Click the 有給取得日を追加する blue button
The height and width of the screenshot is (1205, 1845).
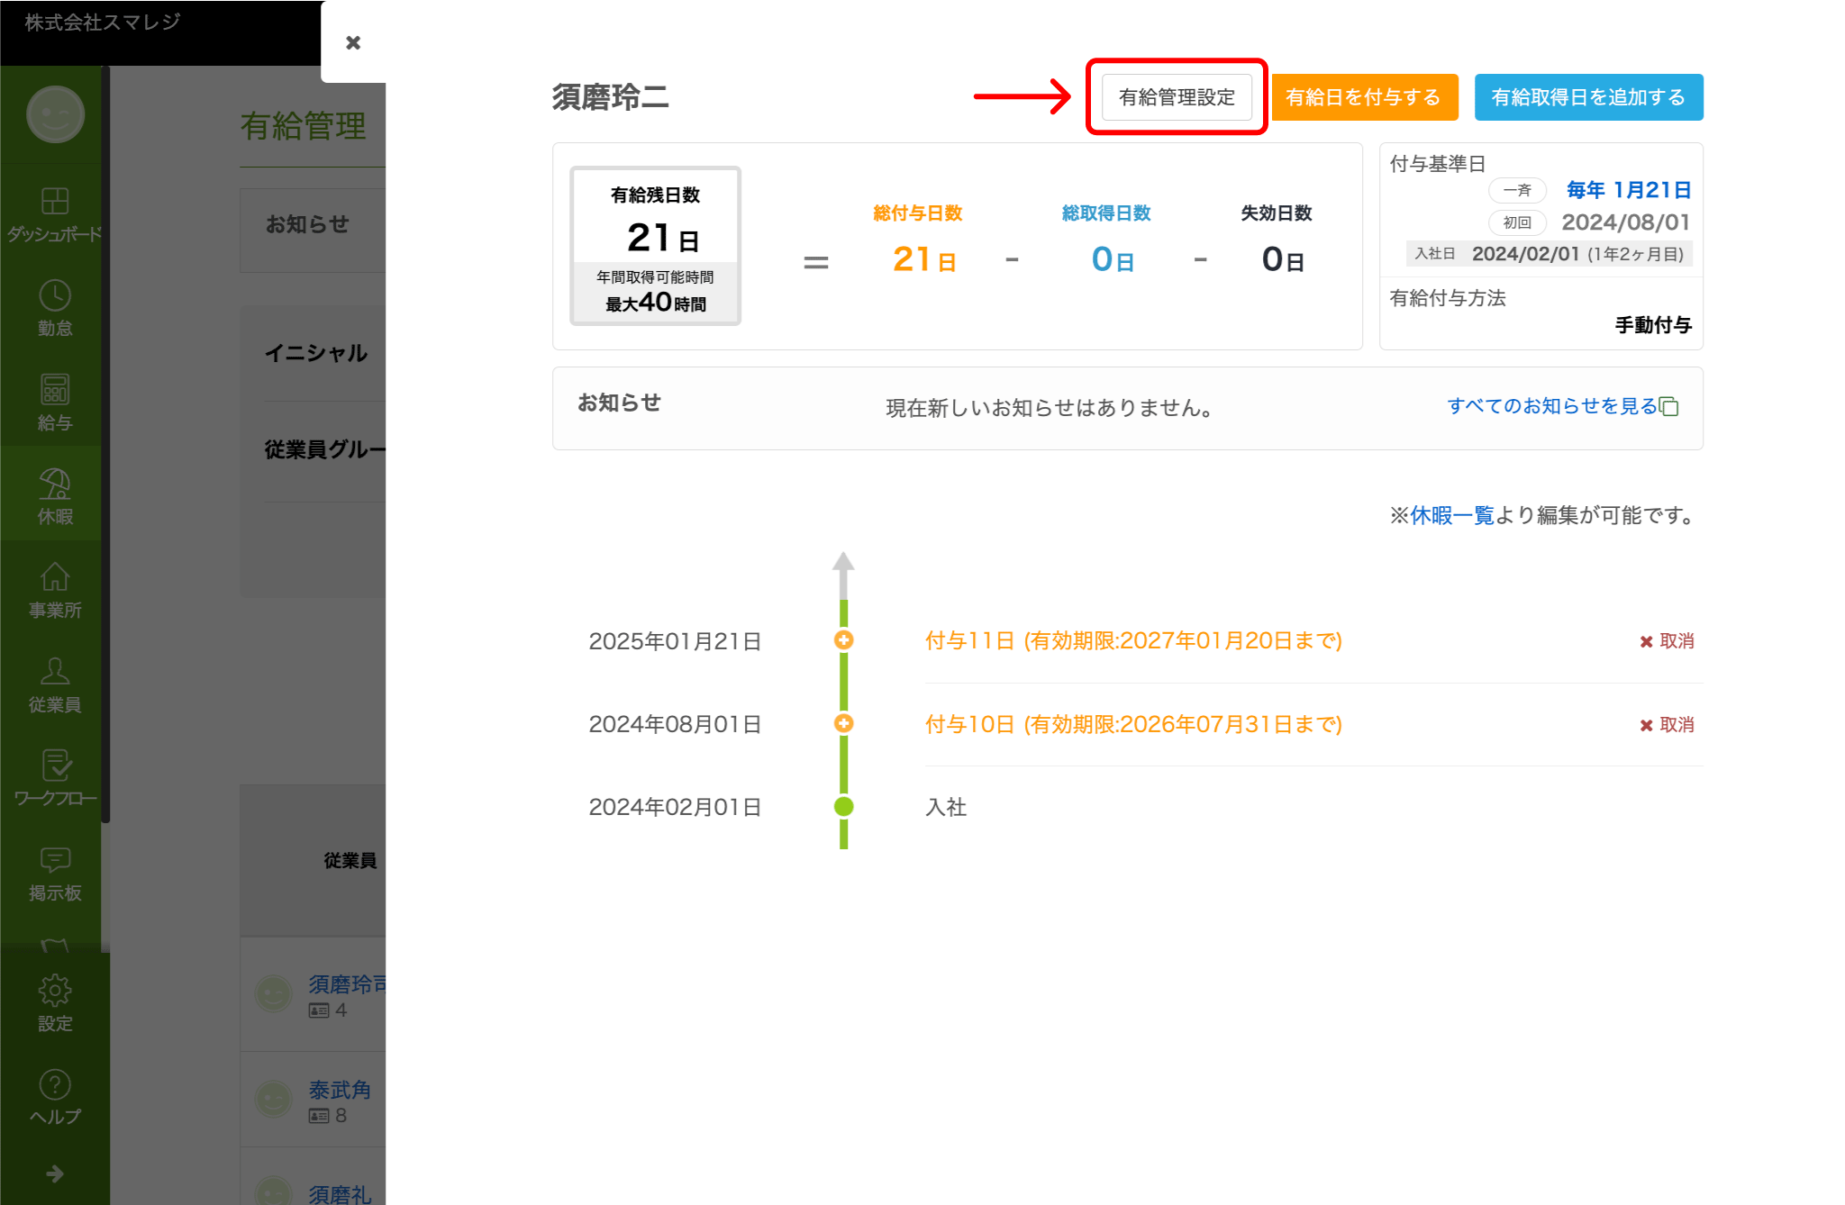(1588, 97)
